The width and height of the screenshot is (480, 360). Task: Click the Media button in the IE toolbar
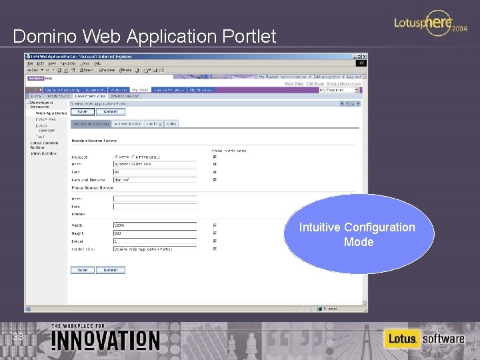(x=125, y=70)
